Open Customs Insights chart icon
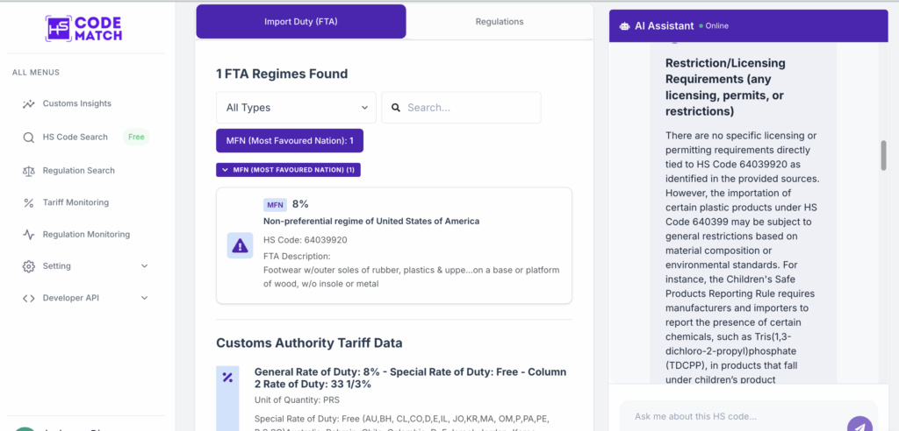This screenshot has width=899, height=431. [x=29, y=103]
